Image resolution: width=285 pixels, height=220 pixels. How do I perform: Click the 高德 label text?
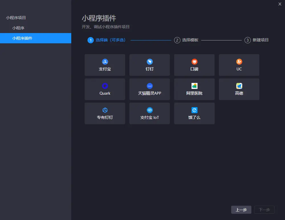(239, 93)
